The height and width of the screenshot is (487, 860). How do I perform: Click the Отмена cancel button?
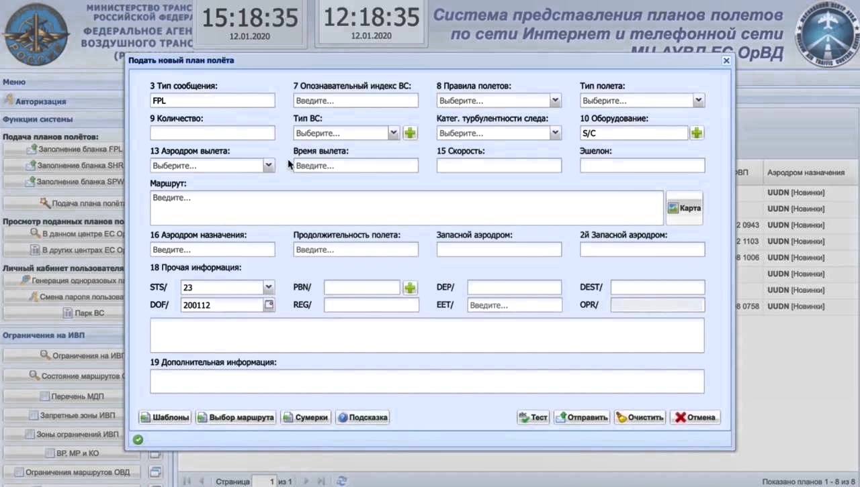tap(695, 417)
